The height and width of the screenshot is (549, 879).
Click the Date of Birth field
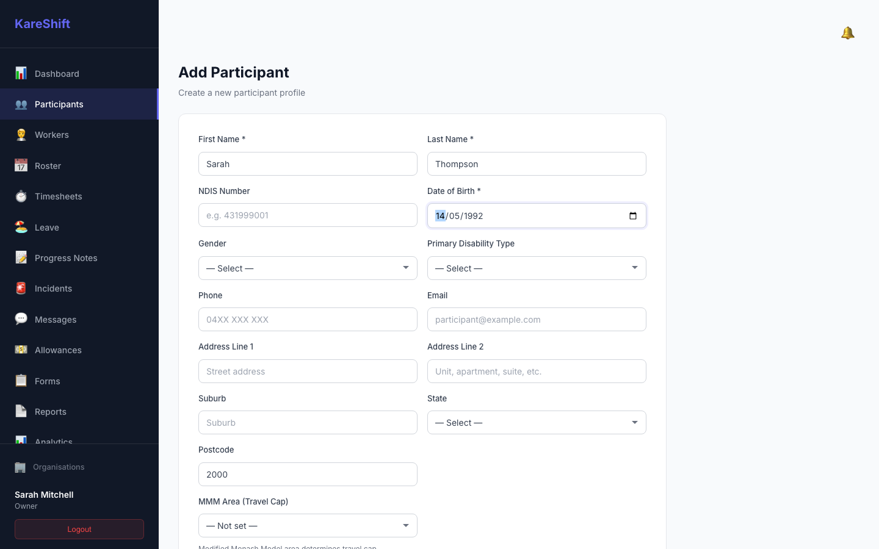(x=537, y=215)
